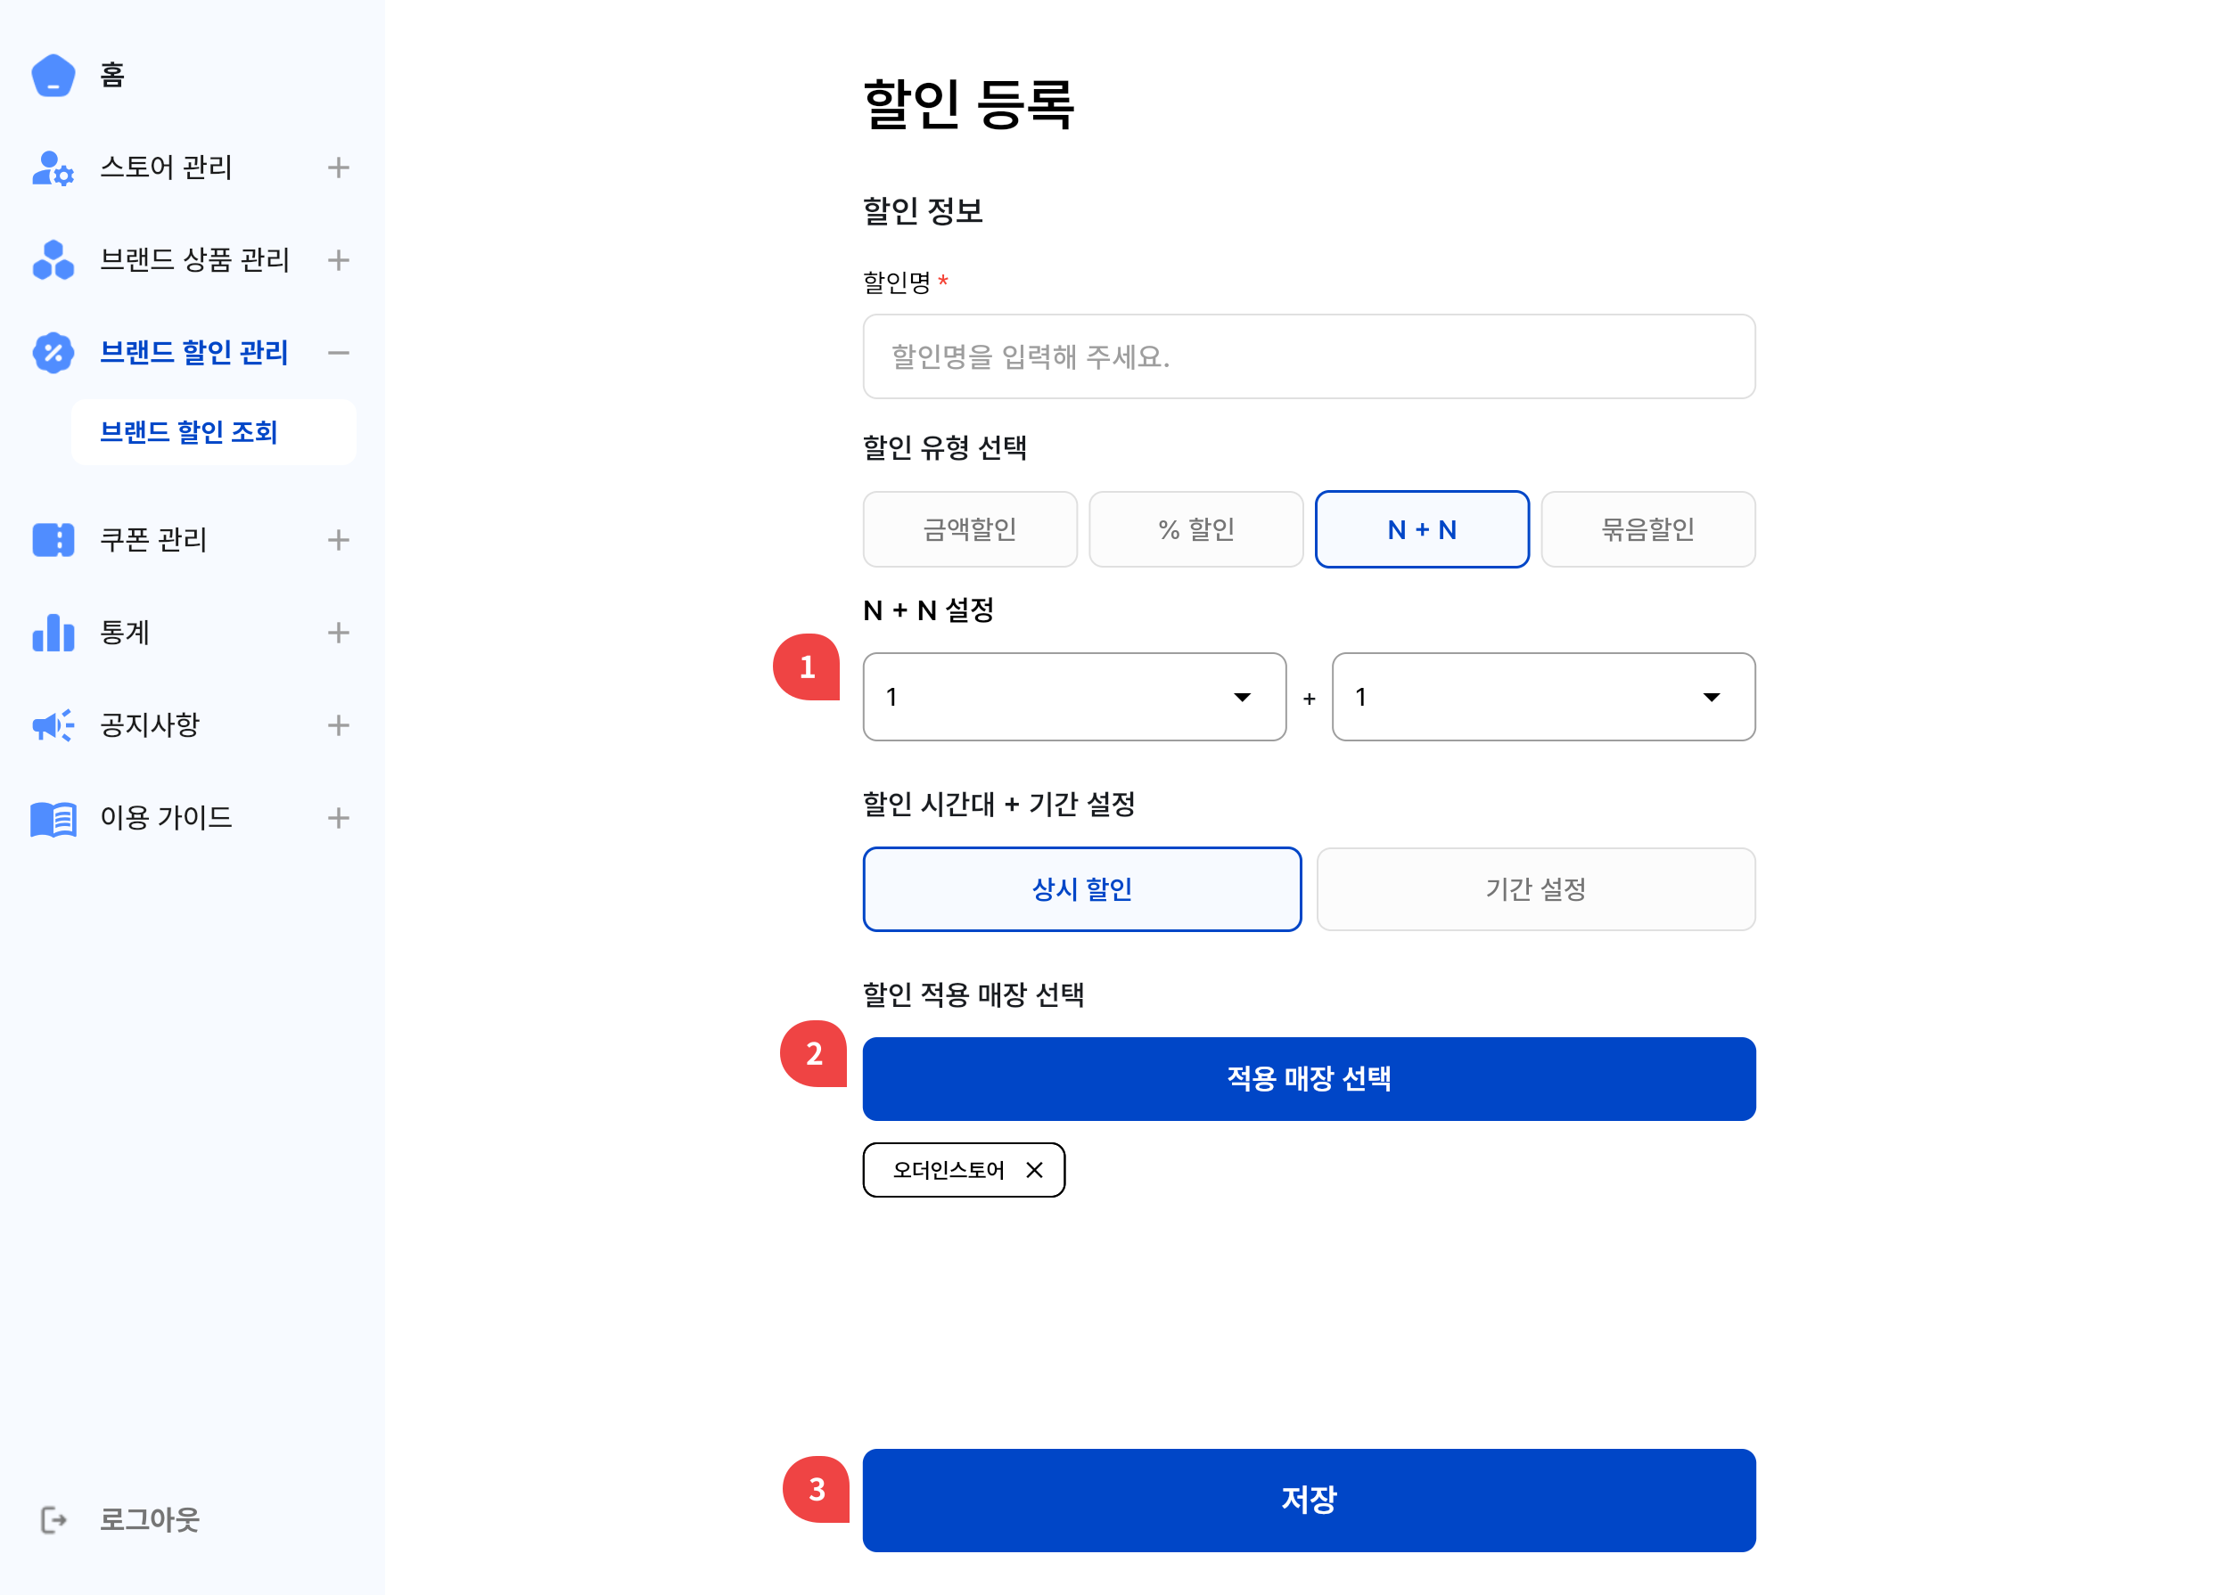This screenshot has height=1595, width=2234.
Task: Open 통계 menu
Action: coord(125,633)
